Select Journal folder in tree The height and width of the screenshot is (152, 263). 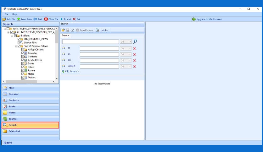tap(31, 70)
